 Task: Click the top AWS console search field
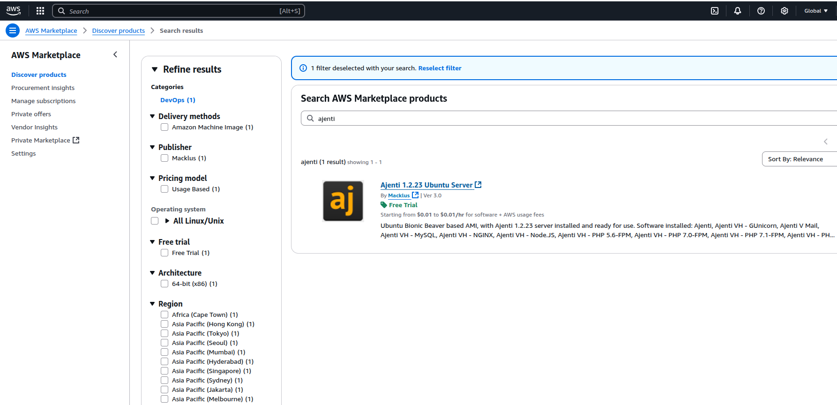[179, 11]
